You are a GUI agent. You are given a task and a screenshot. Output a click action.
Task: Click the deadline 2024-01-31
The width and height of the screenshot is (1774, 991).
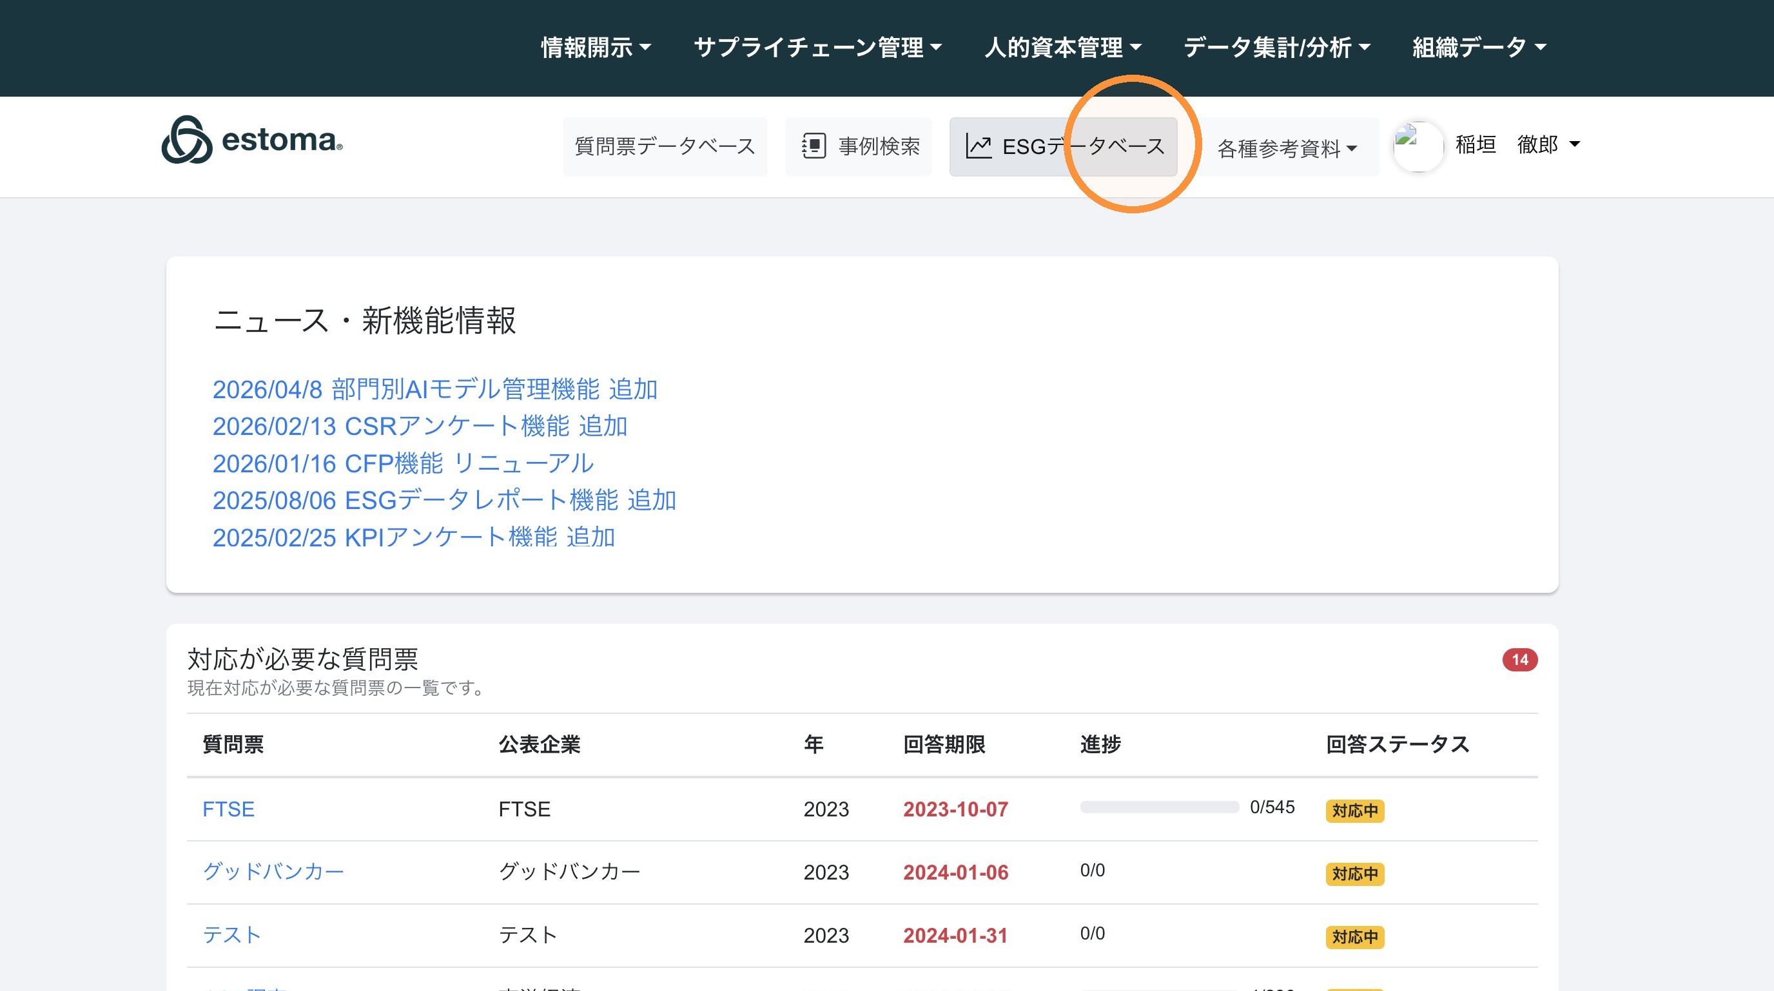[955, 936]
